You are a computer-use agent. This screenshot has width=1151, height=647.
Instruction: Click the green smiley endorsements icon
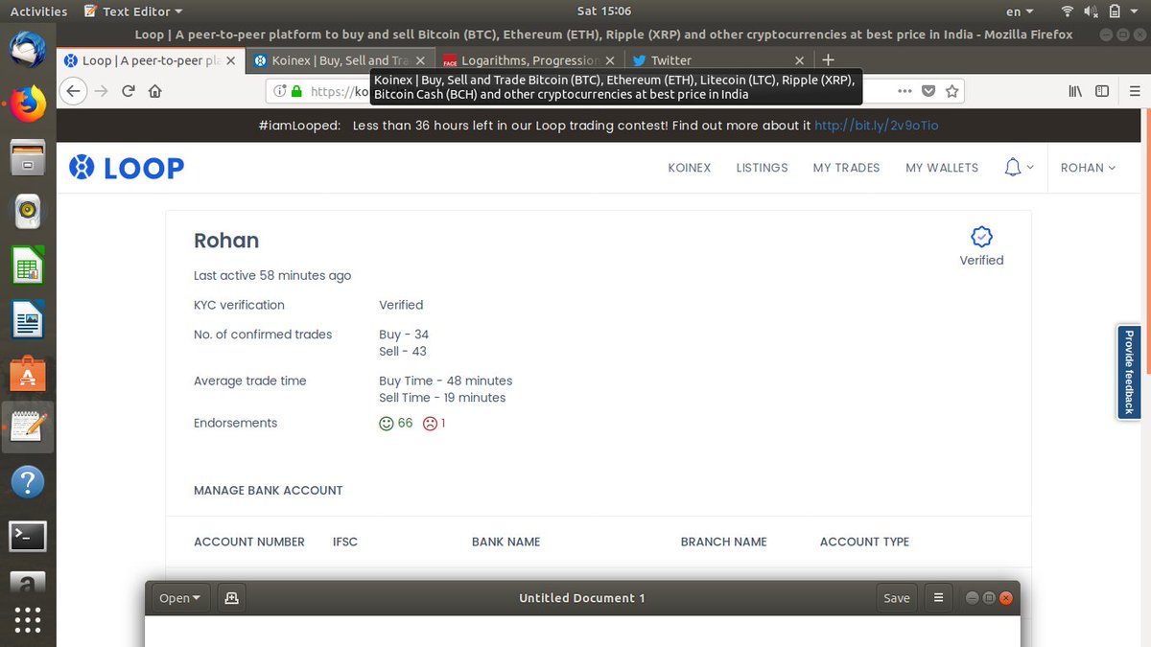[x=387, y=423]
